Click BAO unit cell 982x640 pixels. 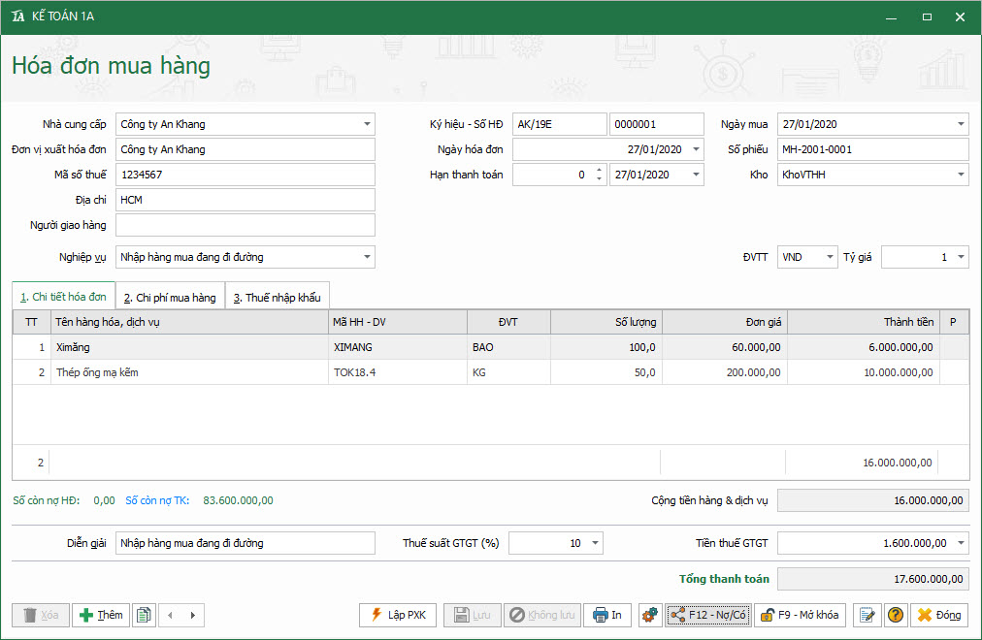pos(508,347)
